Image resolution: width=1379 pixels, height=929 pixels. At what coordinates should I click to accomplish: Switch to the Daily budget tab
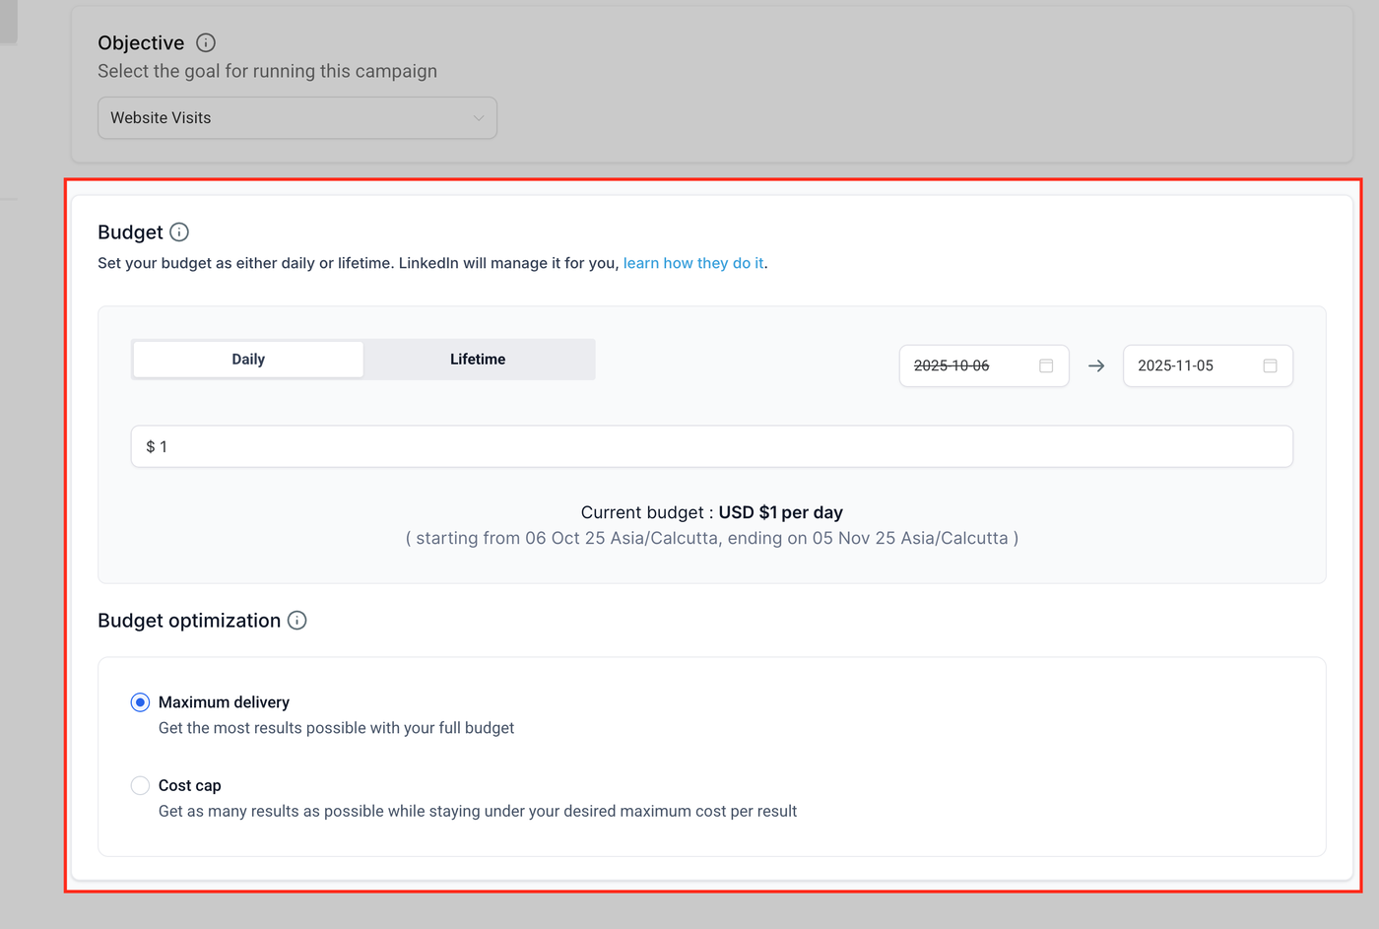click(x=248, y=360)
